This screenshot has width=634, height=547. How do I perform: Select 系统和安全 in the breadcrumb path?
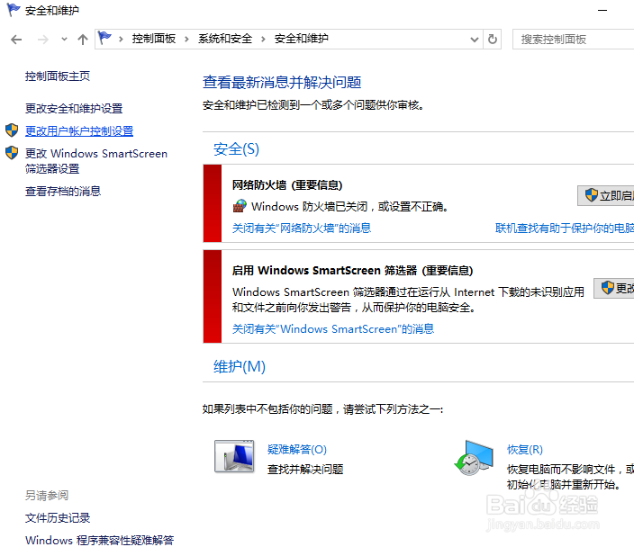[x=225, y=39]
